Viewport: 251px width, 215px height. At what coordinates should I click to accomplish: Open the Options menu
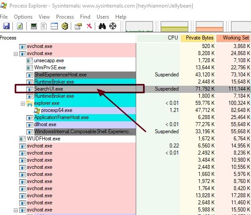[x=23, y=17]
